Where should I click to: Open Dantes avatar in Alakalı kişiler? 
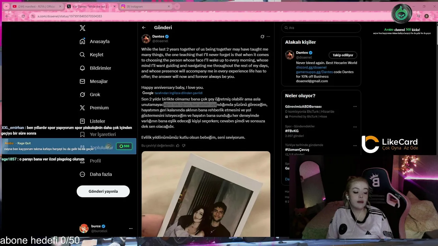coord(289,55)
